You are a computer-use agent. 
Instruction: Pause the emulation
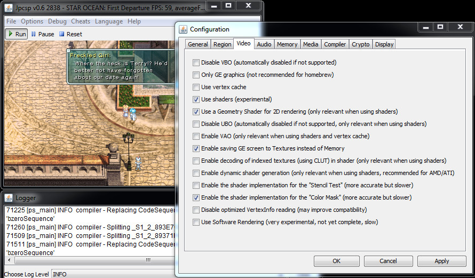(x=43, y=34)
